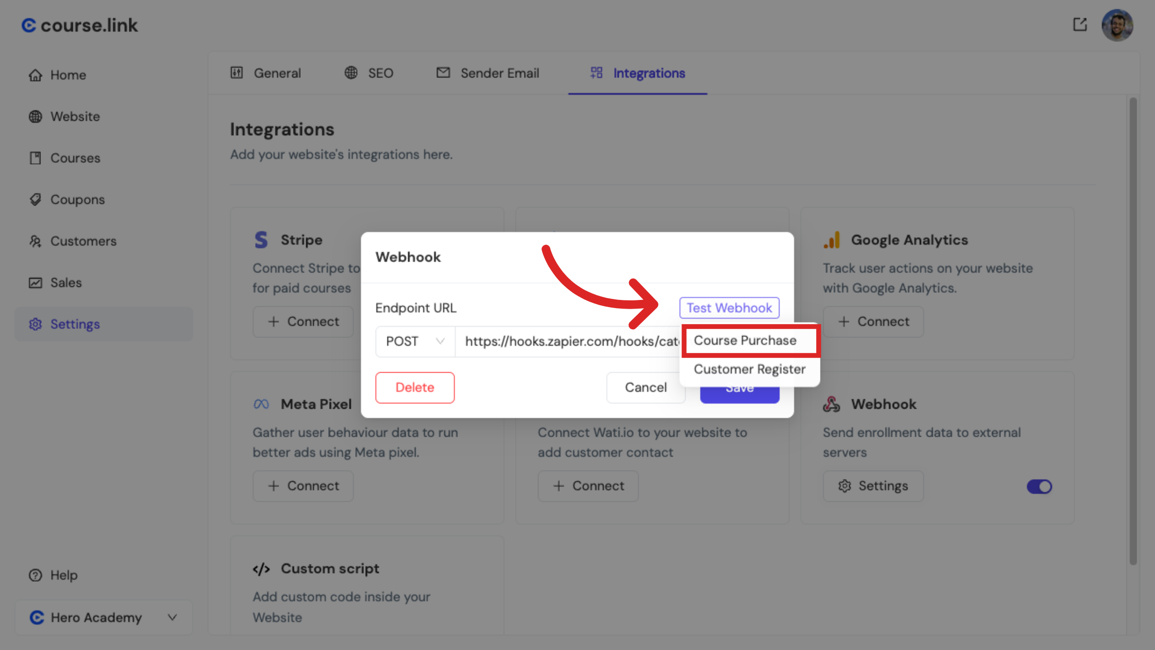Screen dimensions: 1155x650
Task: Click the Stripe integration icon
Action: click(260, 239)
